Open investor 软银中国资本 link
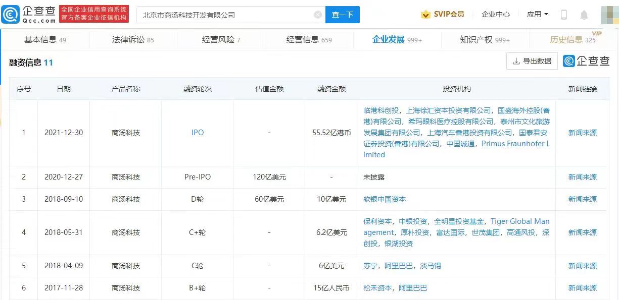The image size is (619, 300). pos(385,199)
